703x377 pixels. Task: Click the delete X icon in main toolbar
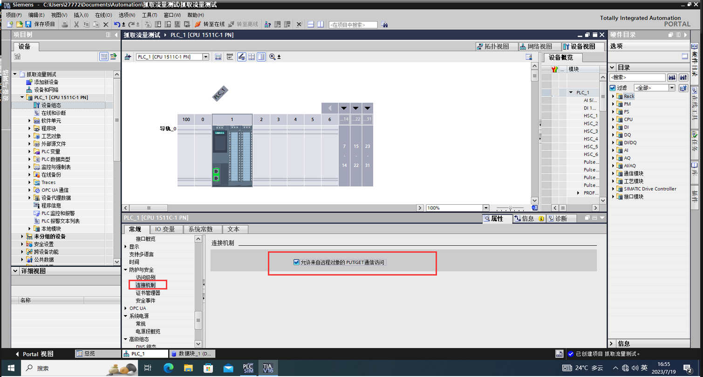106,24
